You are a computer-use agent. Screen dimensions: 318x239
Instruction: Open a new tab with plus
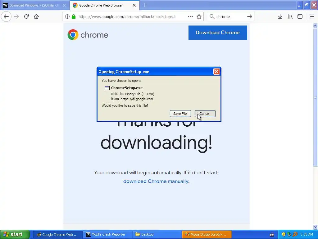145,5
